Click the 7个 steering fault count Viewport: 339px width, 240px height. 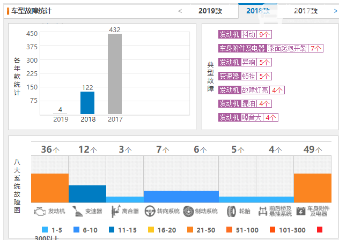point(163,149)
